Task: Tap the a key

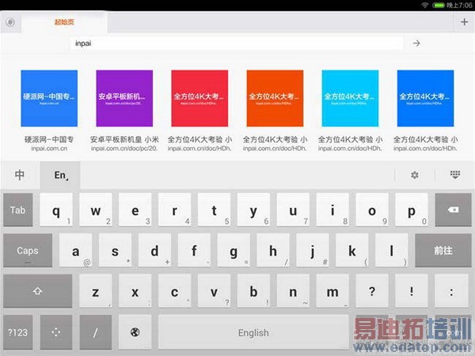Action: coord(76,250)
